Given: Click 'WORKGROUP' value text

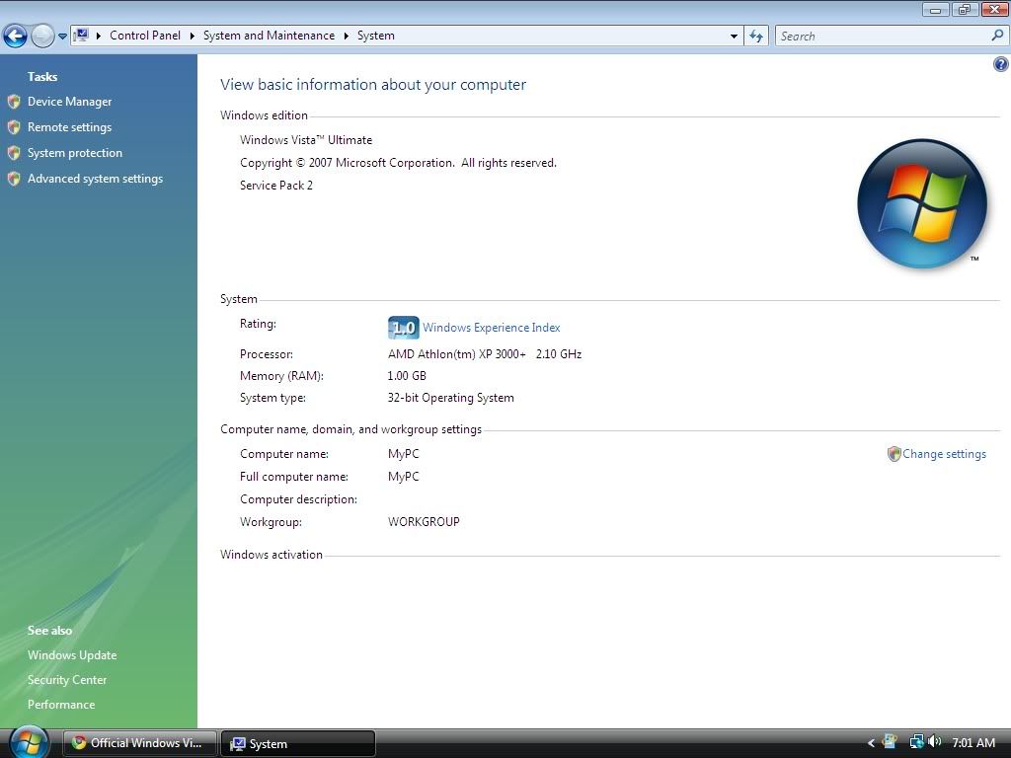Looking at the screenshot, I should tap(424, 522).
